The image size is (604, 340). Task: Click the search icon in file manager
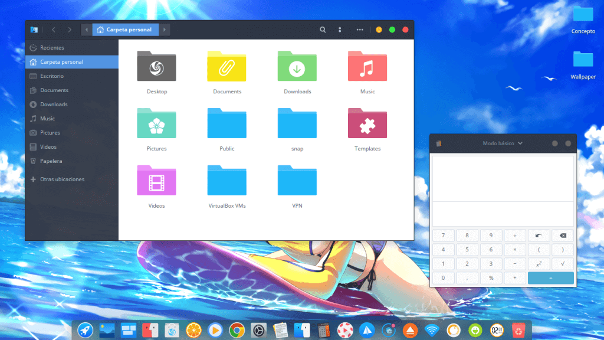323,30
